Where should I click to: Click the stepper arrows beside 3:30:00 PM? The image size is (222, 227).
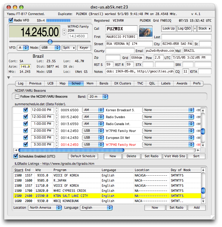pyautogui.click(x=57, y=145)
